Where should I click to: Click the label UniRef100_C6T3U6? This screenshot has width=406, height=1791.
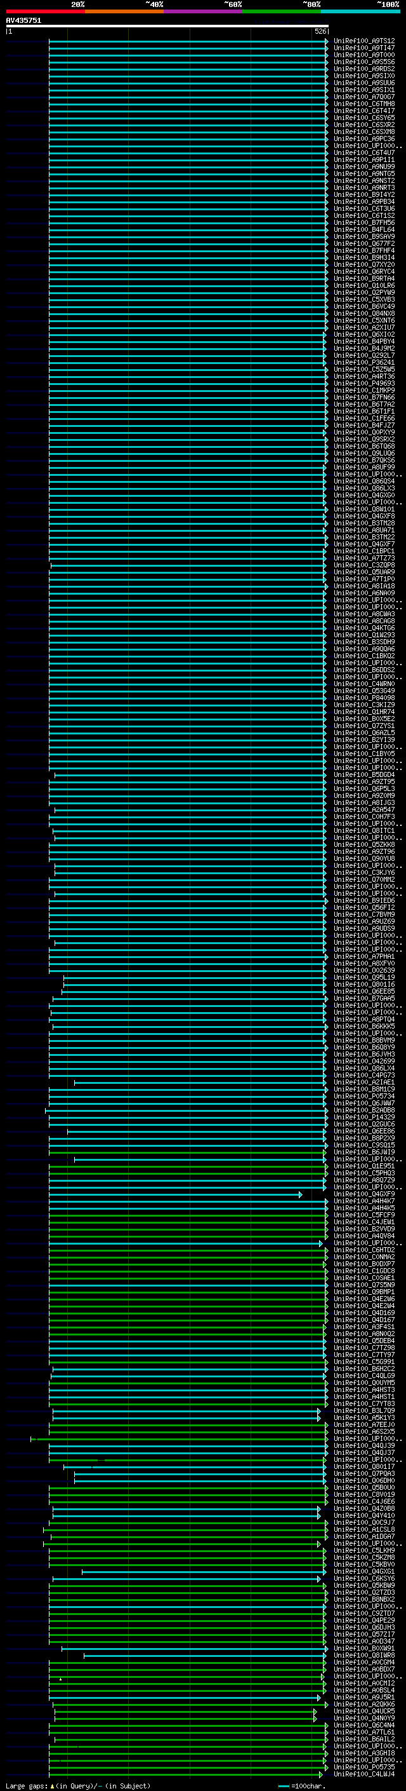pyautogui.click(x=364, y=208)
